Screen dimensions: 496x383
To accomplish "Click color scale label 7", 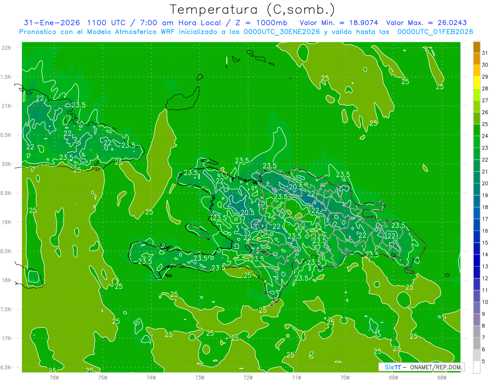I will click(x=484, y=338).
